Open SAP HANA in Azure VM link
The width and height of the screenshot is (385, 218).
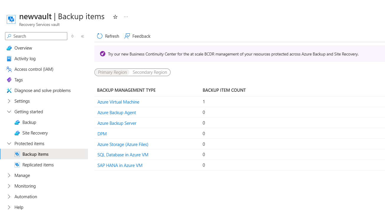[x=120, y=165]
